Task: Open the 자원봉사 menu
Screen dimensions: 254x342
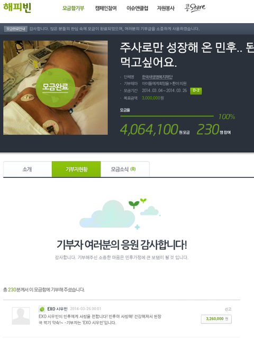Action: (x=166, y=8)
